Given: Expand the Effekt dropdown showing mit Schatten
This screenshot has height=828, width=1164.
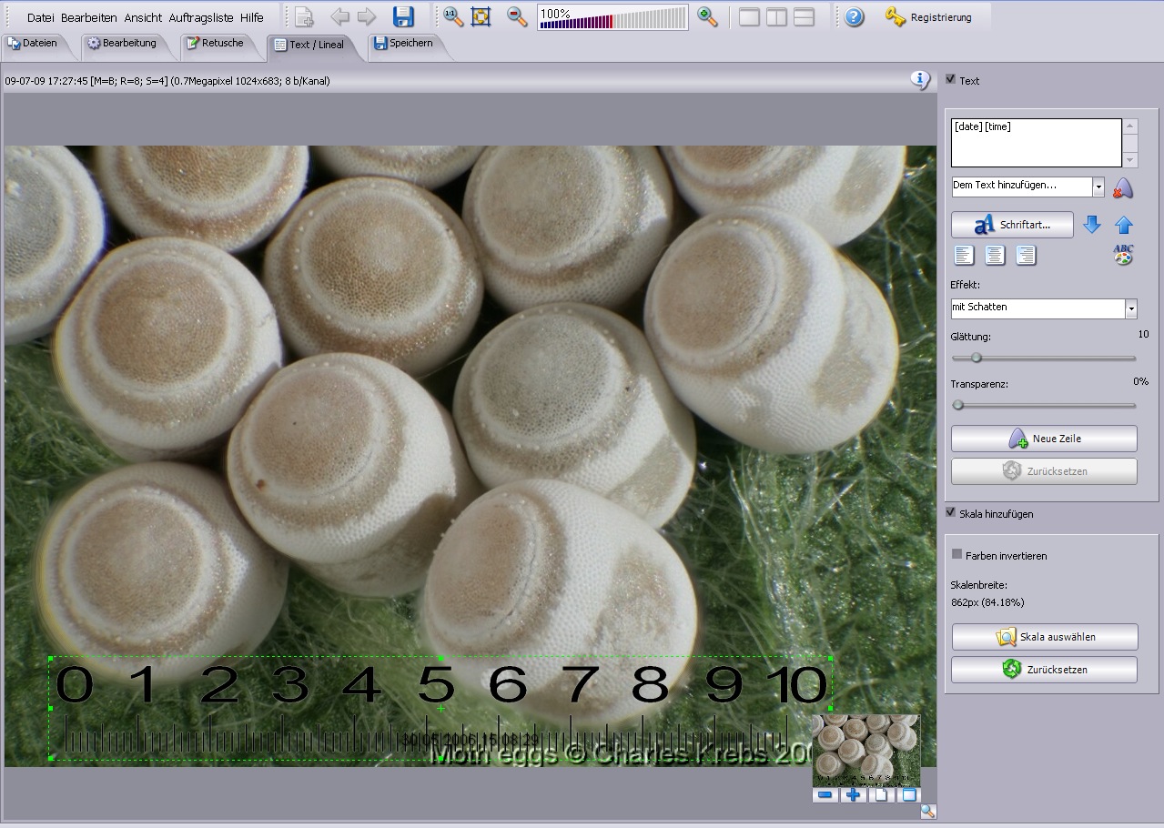Looking at the screenshot, I should pos(1130,308).
